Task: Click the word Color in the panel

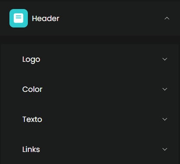Action: coord(32,89)
